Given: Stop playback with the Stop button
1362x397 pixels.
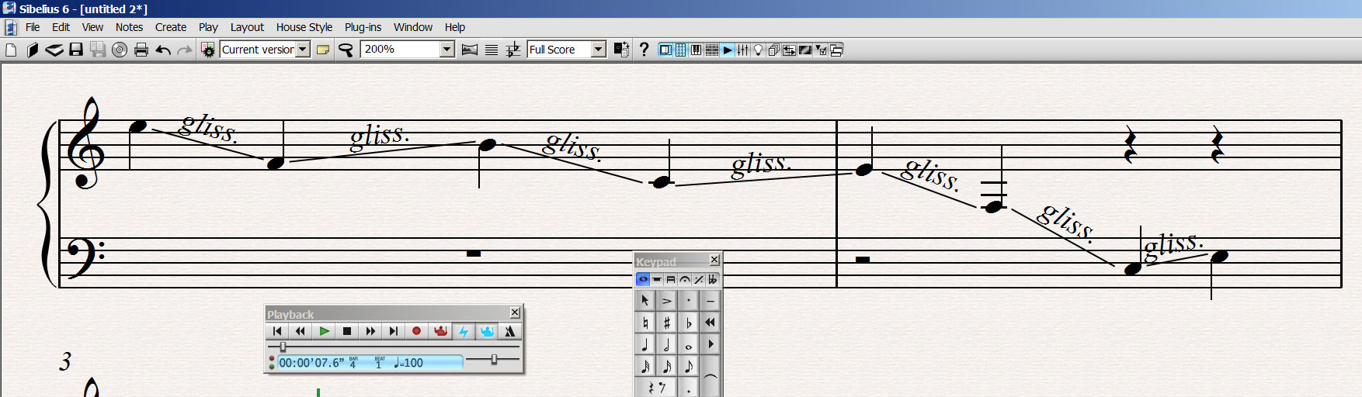Looking at the screenshot, I should point(347,331).
